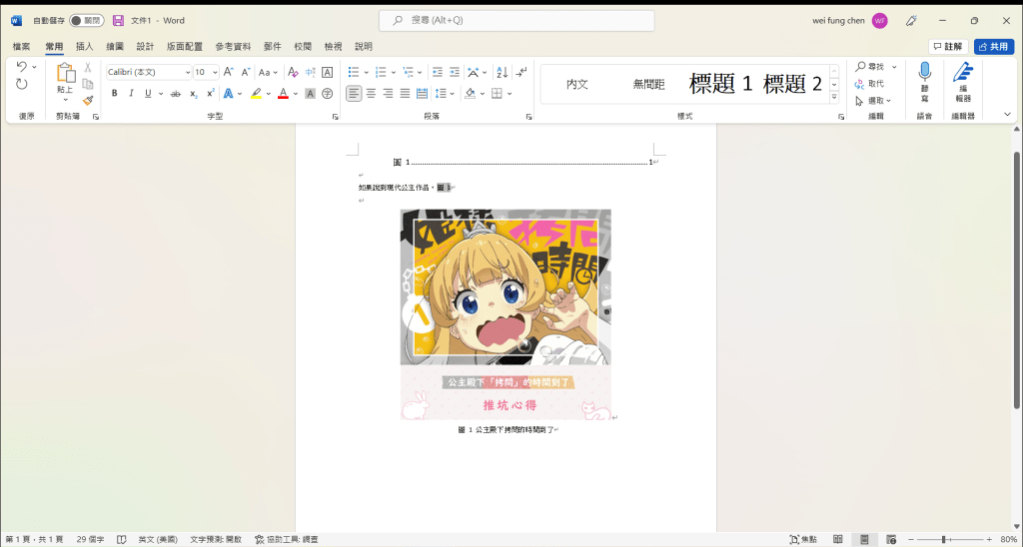Open the Paste options dropdown arrow
Image resolution: width=1023 pixels, height=547 pixels.
[x=65, y=100]
